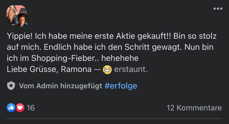Click the "Liebe Grüsse, Ramona" signature

pos(49,69)
